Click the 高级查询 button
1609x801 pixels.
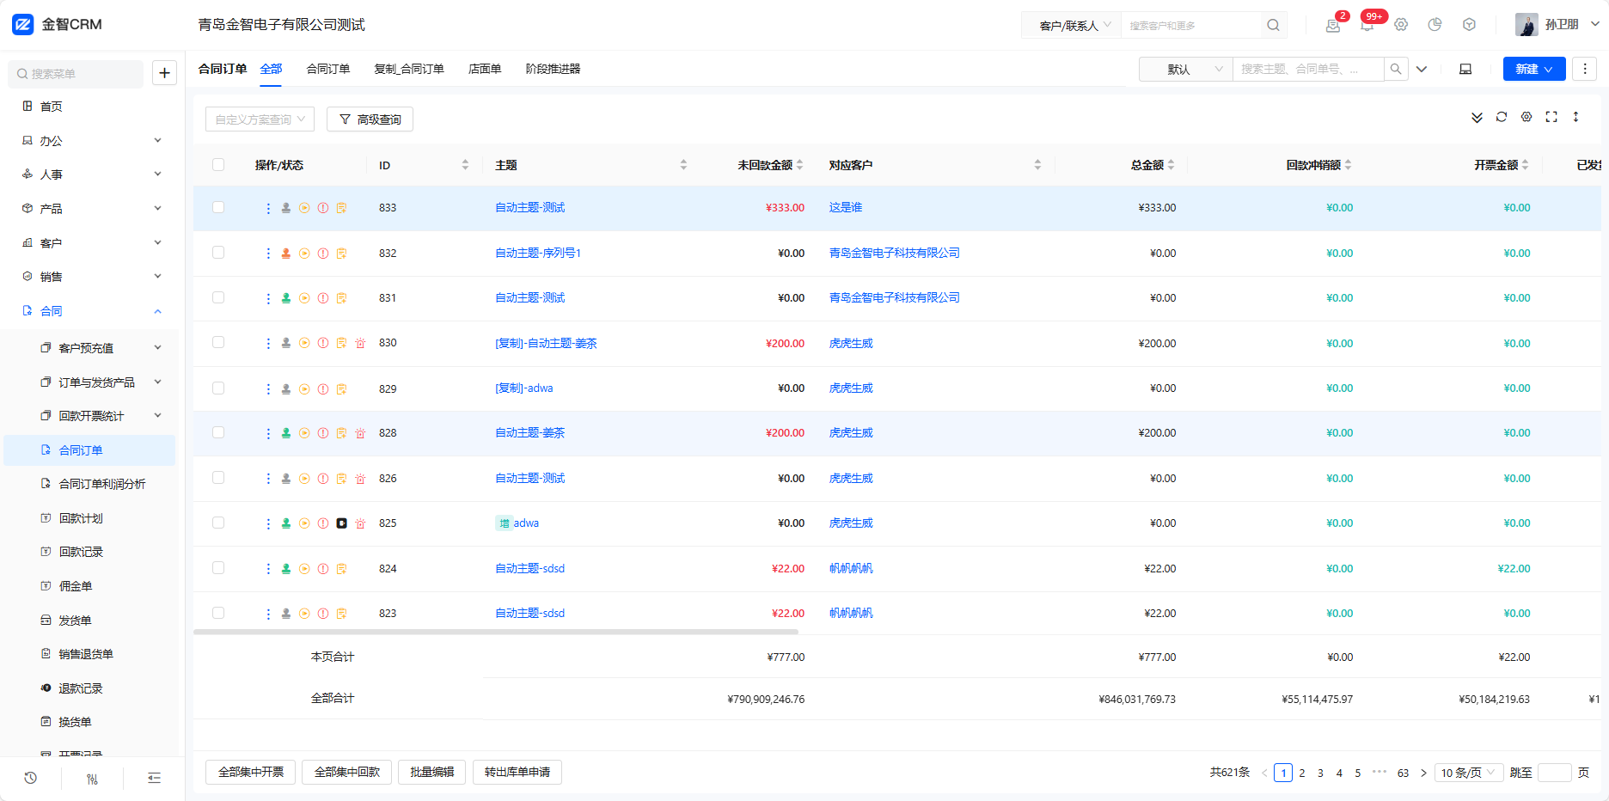pos(370,119)
